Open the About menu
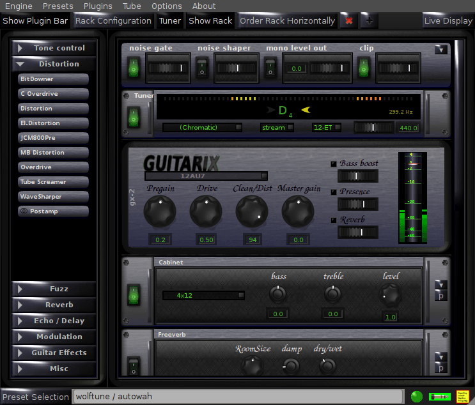Image resolution: width=475 pixels, height=405 pixels. pyautogui.click(x=204, y=6)
